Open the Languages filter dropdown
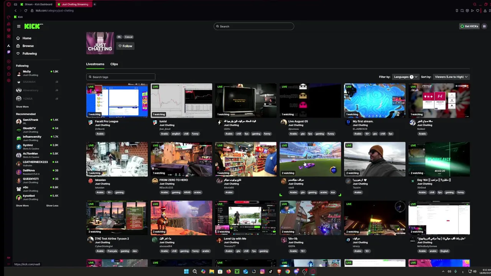The height and width of the screenshot is (276, 491). click(x=406, y=77)
